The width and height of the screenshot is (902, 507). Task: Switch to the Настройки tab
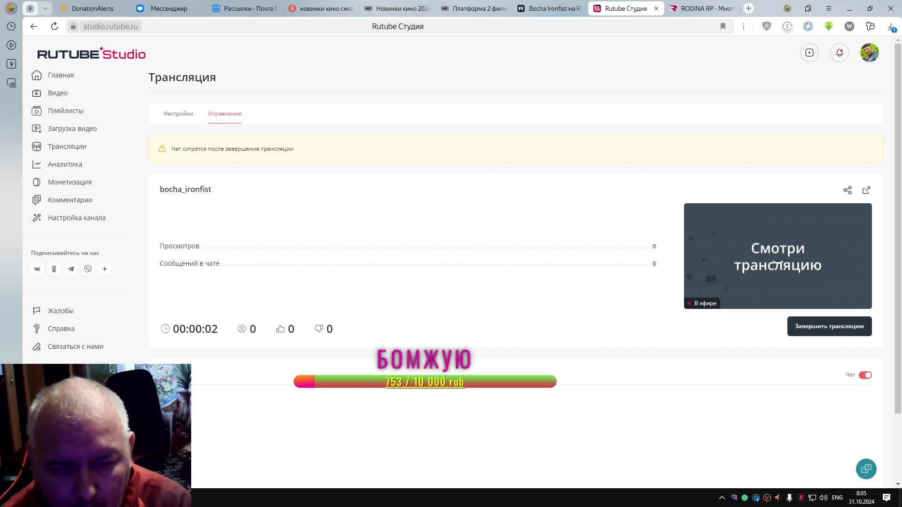[178, 114]
